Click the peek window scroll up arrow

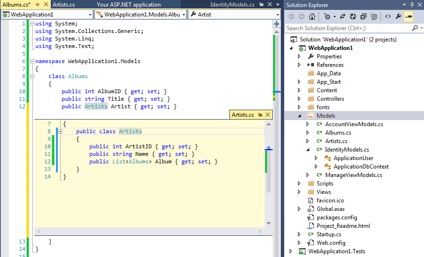pyautogui.click(x=268, y=124)
